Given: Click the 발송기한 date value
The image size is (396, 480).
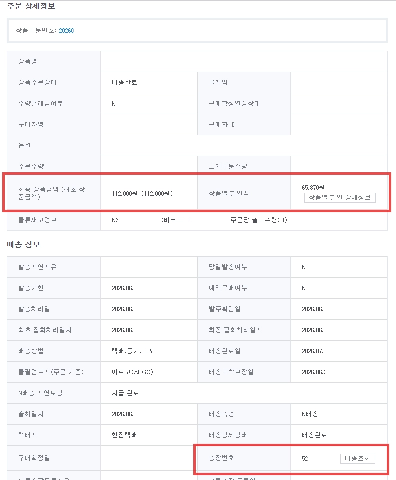Looking at the screenshot, I should coord(122,288).
